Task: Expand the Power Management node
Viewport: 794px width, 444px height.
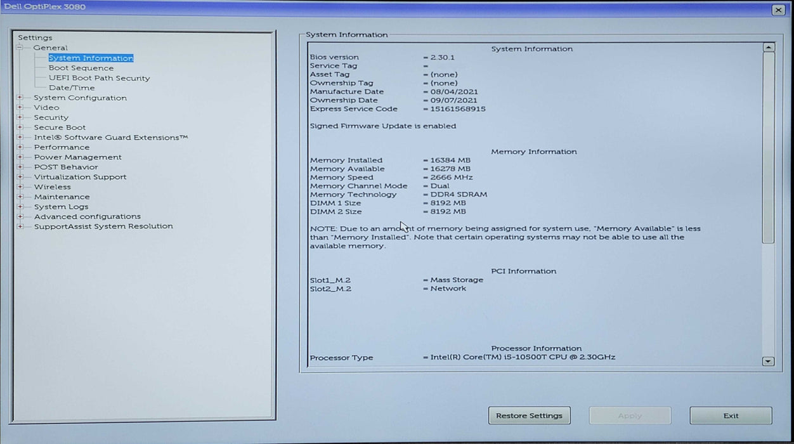Action: pos(20,157)
